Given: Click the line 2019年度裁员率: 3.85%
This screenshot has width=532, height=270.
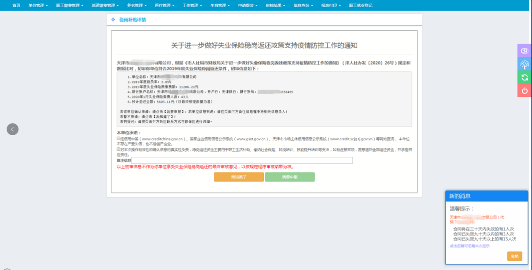Looking at the screenshot, I should pyautogui.click(x=149, y=82).
